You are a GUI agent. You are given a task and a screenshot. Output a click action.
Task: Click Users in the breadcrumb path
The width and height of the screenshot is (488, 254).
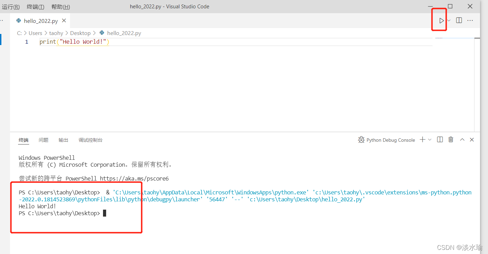(x=35, y=33)
